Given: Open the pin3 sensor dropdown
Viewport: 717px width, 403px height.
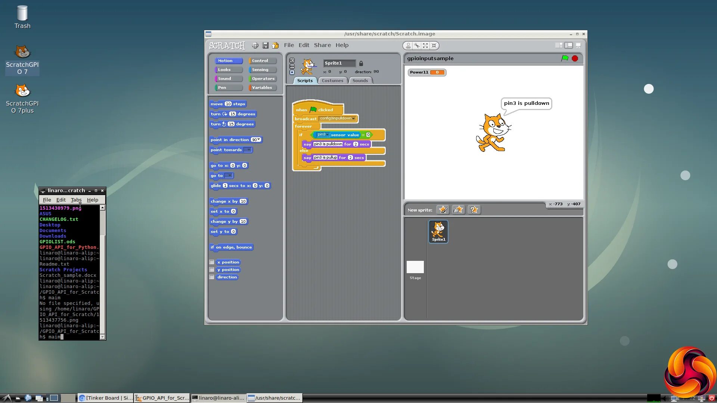Looking at the screenshot, I should [328, 135].
